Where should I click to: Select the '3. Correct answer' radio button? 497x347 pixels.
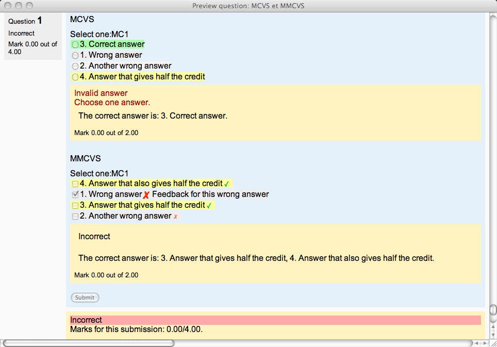[x=75, y=45]
